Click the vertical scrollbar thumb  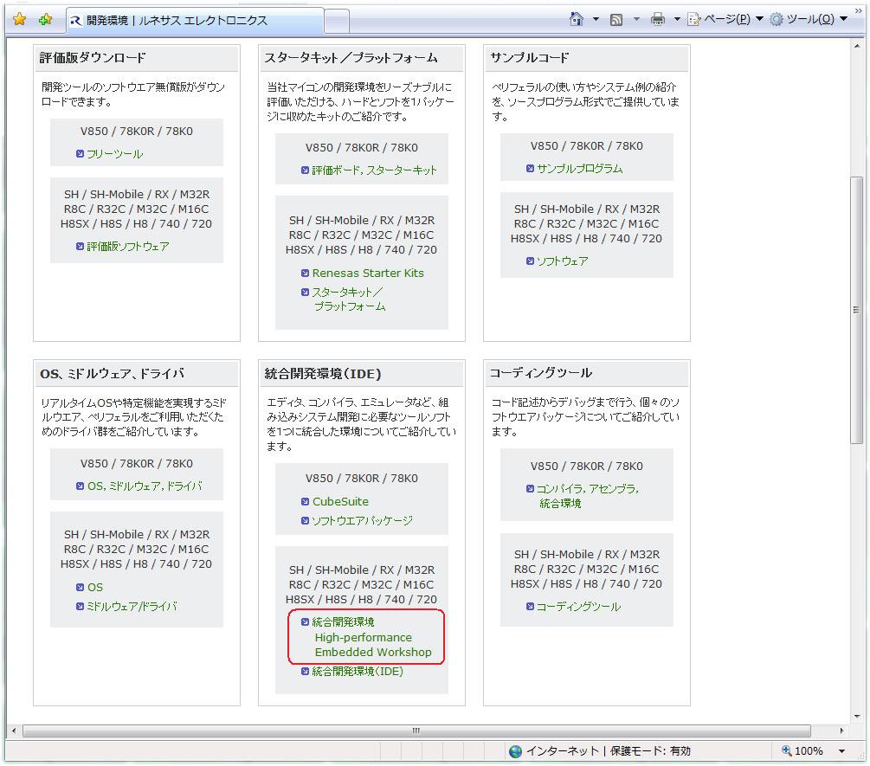(x=857, y=309)
